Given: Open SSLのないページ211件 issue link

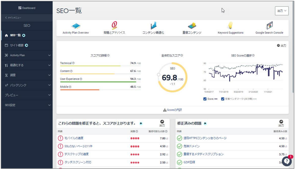Looking at the screenshot, I should click(x=78, y=146).
